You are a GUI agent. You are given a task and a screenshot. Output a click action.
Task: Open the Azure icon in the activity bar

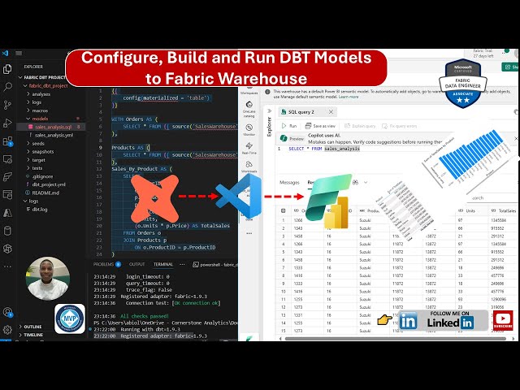coord(7,213)
